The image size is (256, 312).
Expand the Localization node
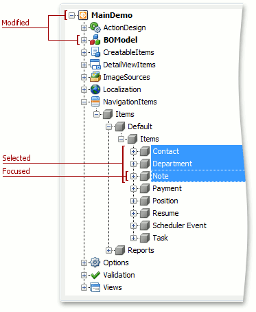[84, 89]
